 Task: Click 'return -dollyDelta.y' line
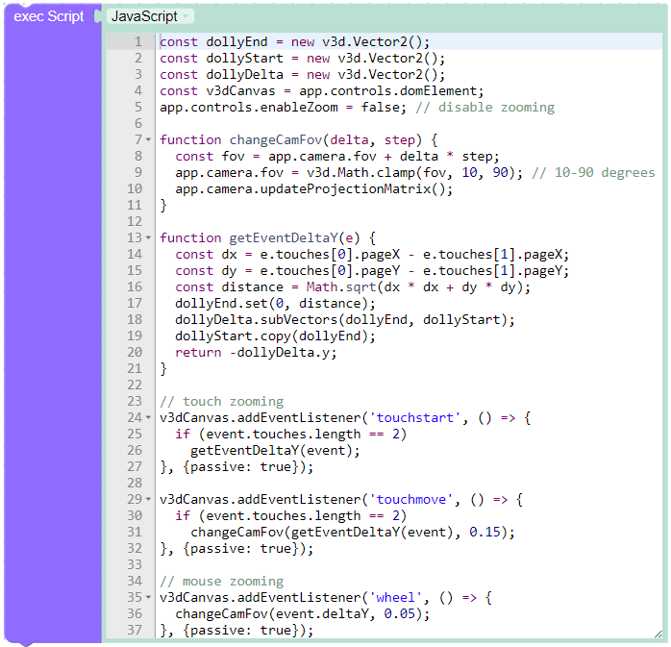coord(256,352)
